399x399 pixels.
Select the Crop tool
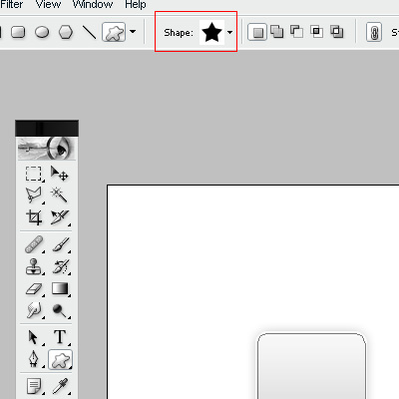click(x=34, y=217)
